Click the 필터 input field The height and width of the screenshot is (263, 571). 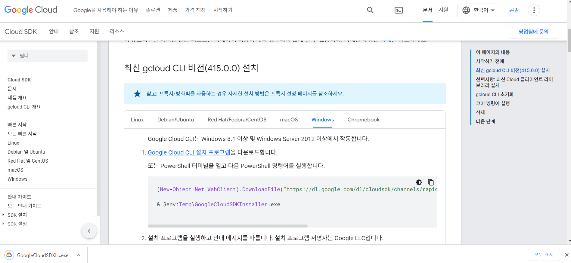[x=48, y=56]
